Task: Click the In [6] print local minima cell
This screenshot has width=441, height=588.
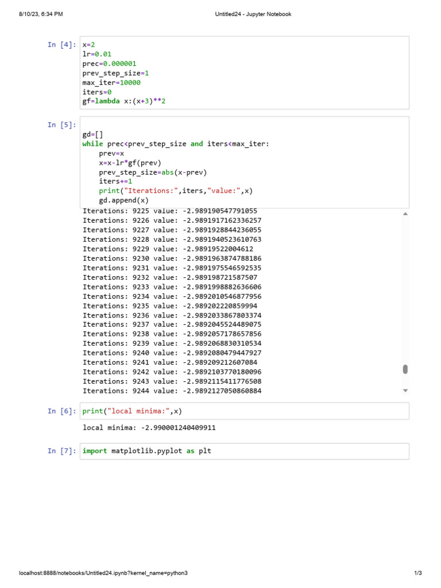Action: (x=245, y=411)
